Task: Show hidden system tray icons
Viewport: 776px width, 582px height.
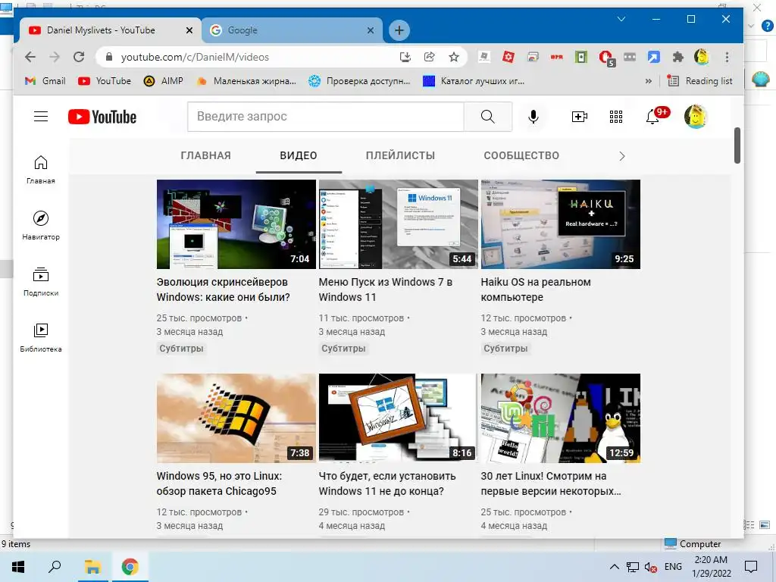Action: [x=614, y=567]
